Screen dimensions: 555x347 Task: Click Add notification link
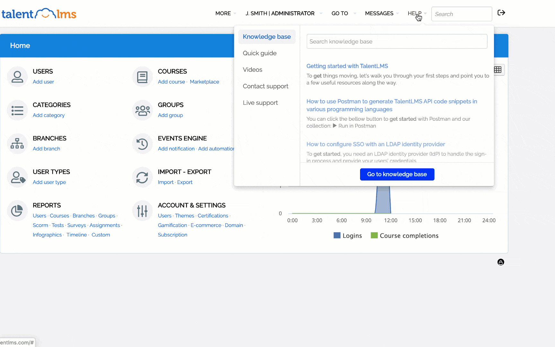pos(176,149)
